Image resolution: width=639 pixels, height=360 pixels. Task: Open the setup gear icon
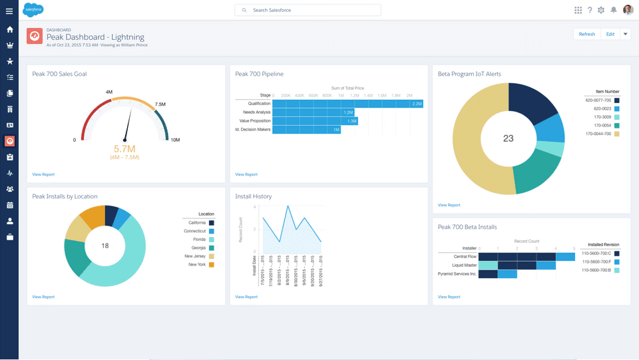coord(601,10)
